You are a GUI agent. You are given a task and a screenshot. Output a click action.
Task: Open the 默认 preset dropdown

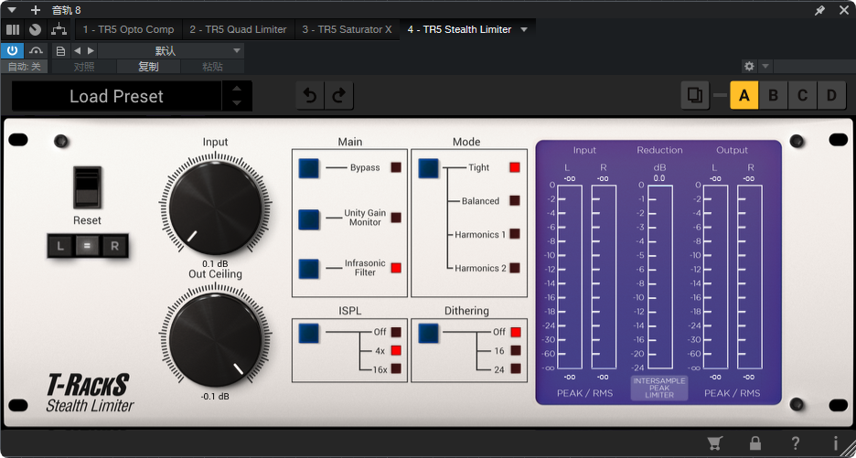(171, 51)
